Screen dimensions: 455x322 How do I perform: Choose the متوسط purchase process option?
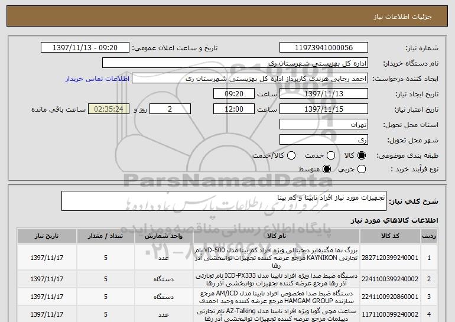click(x=327, y=169)
